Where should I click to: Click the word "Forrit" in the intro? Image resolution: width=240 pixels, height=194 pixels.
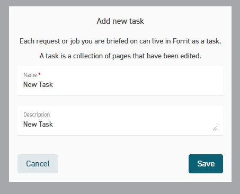[x=181, y=41]
